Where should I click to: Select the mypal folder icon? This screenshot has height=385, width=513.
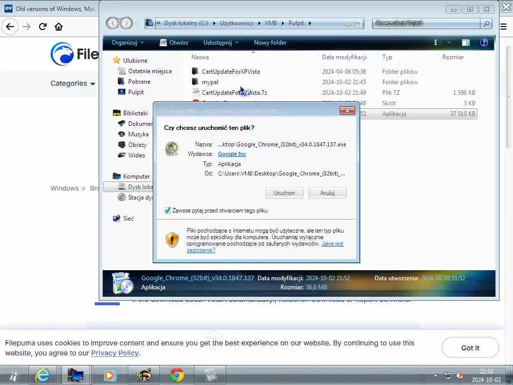[195, 82]
